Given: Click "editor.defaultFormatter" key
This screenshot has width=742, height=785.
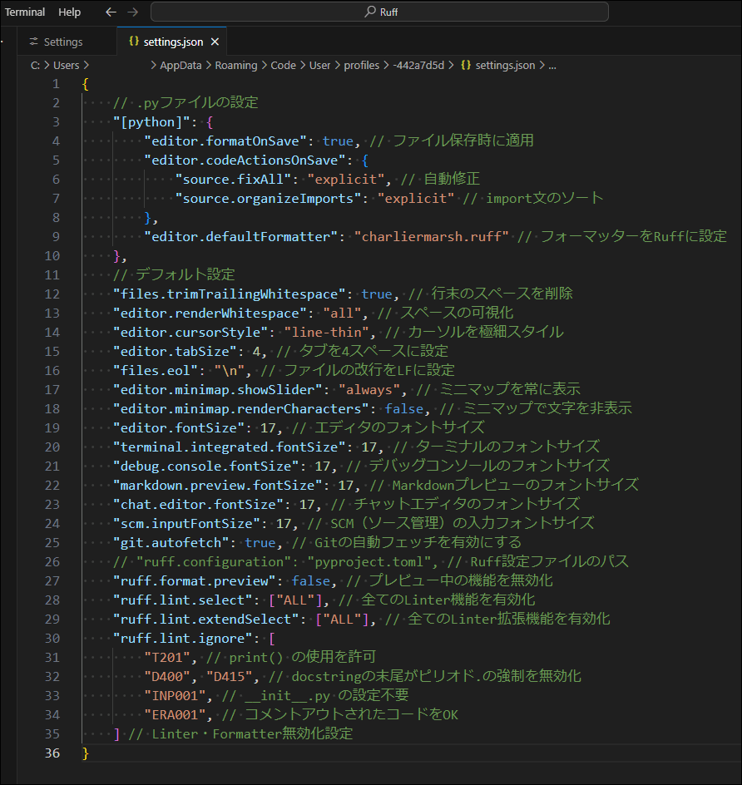Looking at the screenshot, I should [x=241, y=237].
